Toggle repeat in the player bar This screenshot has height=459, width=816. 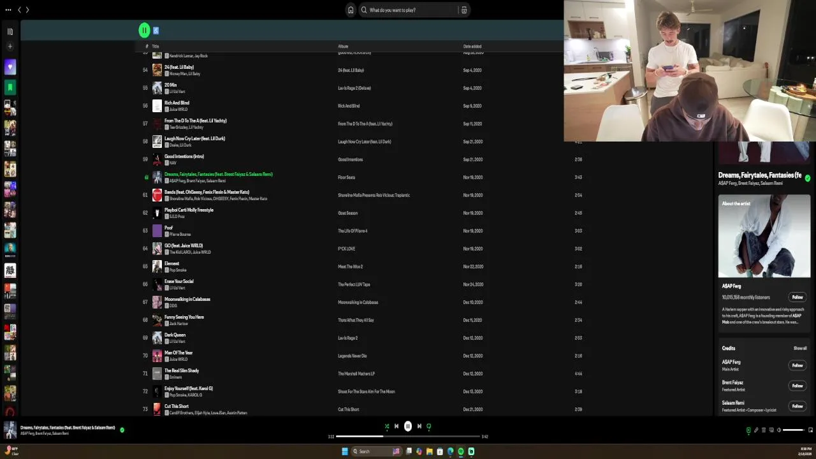429,426
